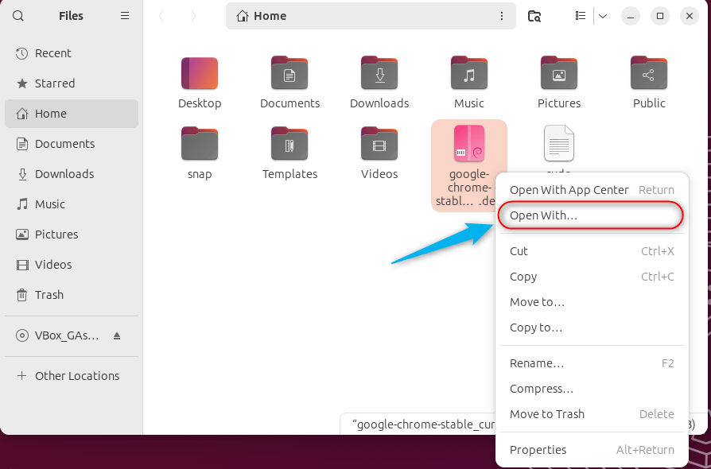Click the search icon in the Files sidebar

tap(18, 16)
